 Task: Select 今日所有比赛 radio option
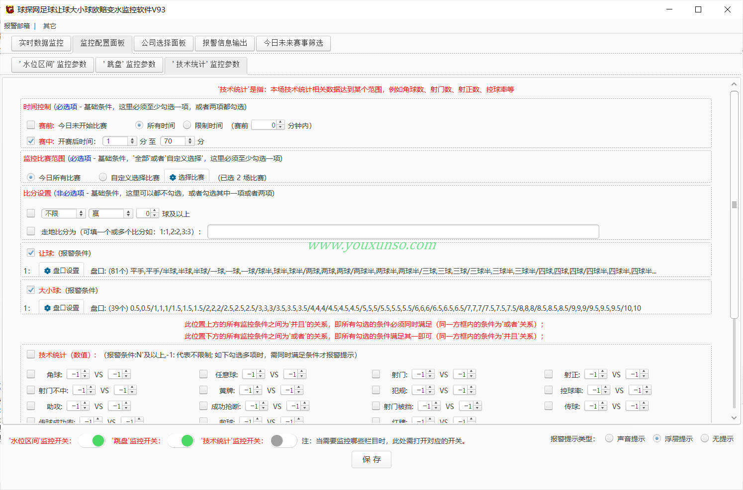pyautogui.click(x=31, y=177)
